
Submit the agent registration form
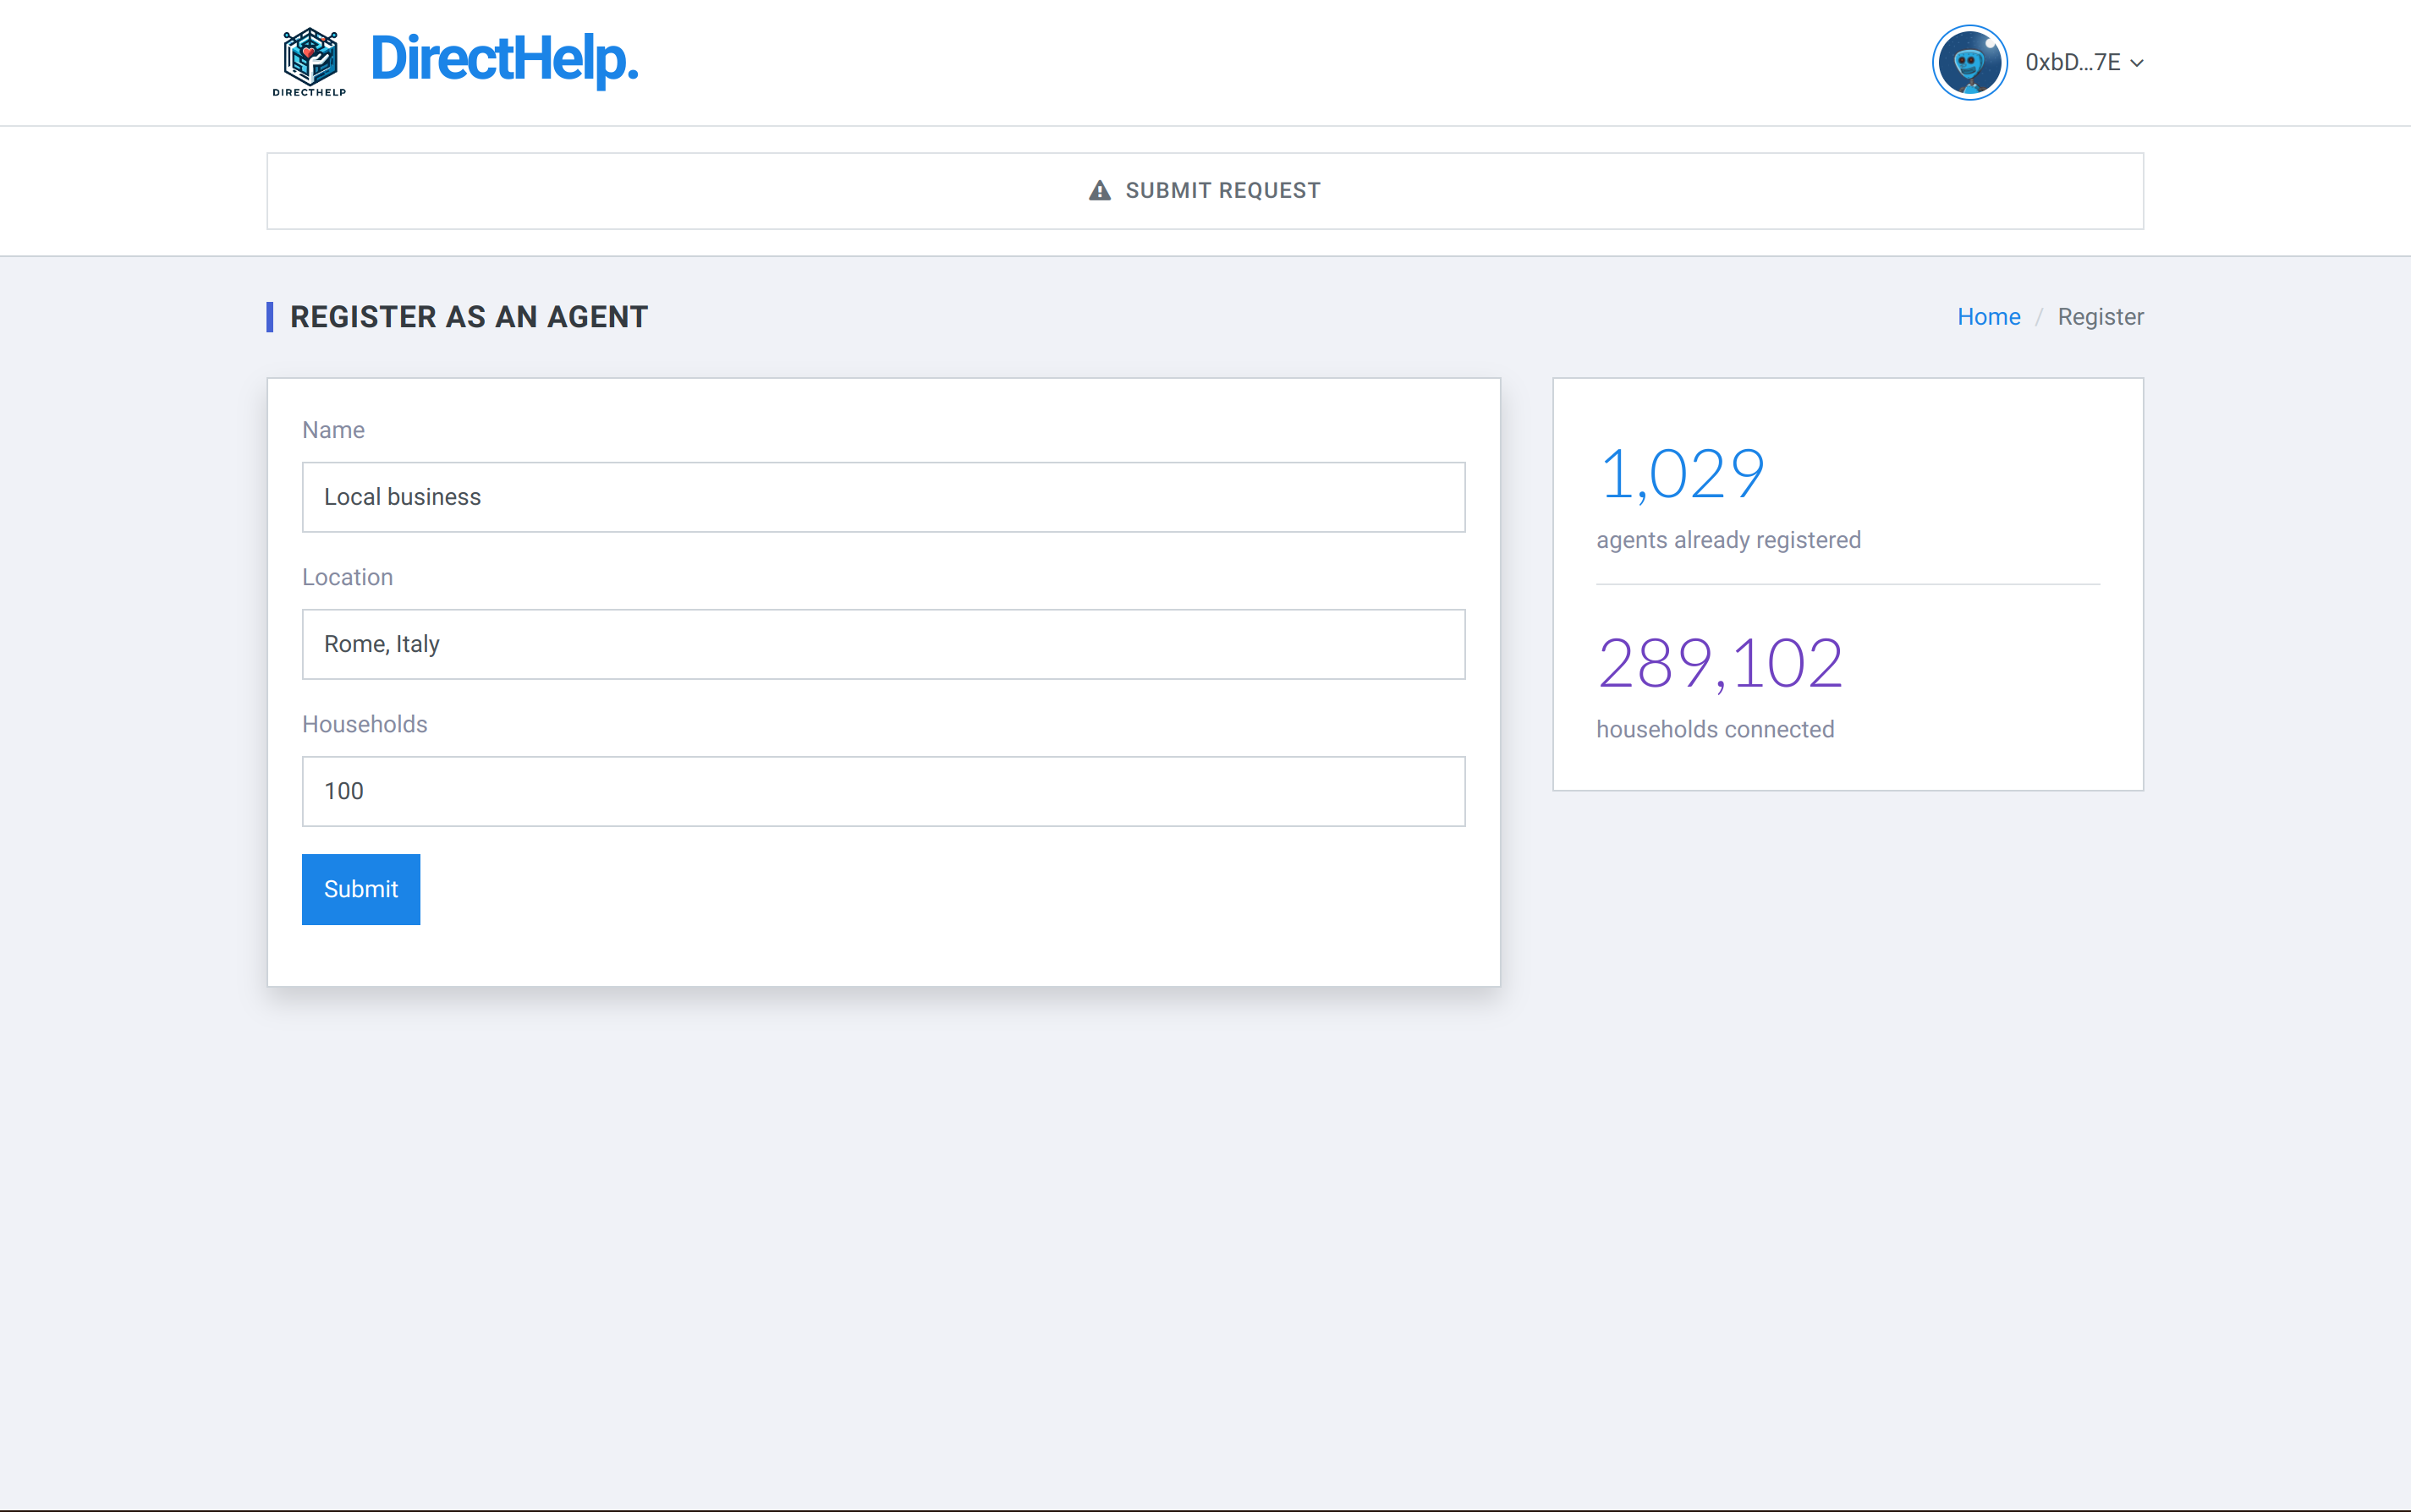[x=361, y=889]
